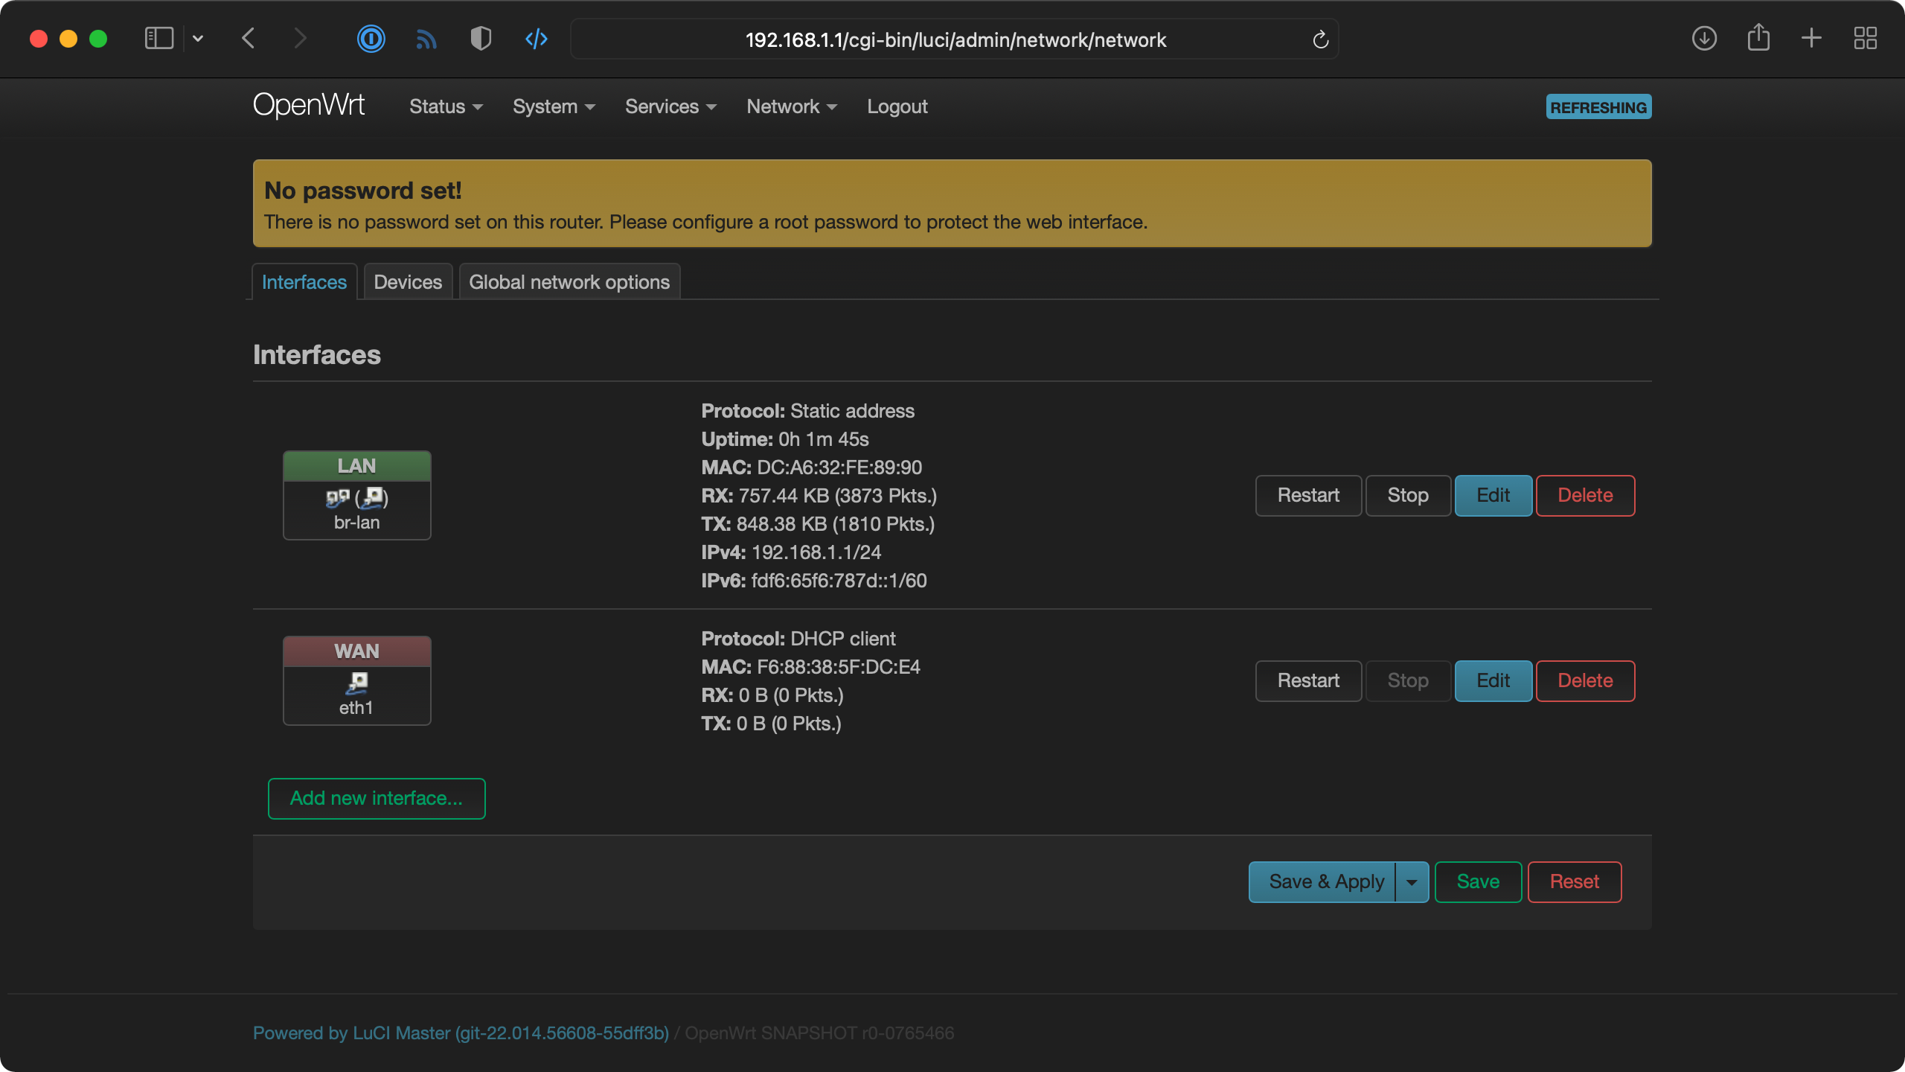Switch to the Devices tab
This screenshot has height=1072, width=1905.
[x=408, y=282]
